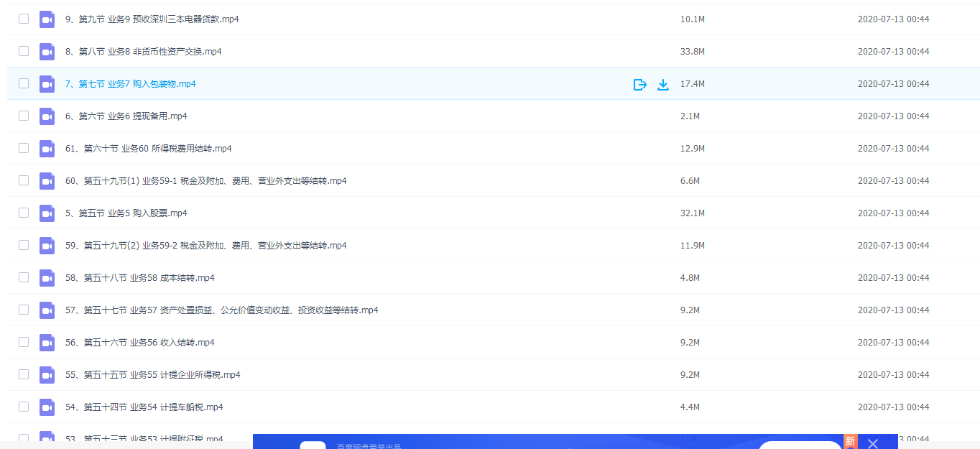This screenshot has height=449, width=980.
Task: Click the video file icon for 计提企业所得税.mp4
Action: click(x=47, y=375)
